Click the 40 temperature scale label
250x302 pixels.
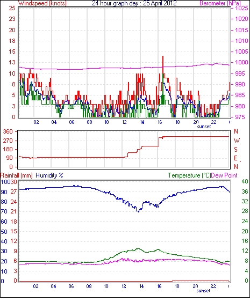(245, 181)
